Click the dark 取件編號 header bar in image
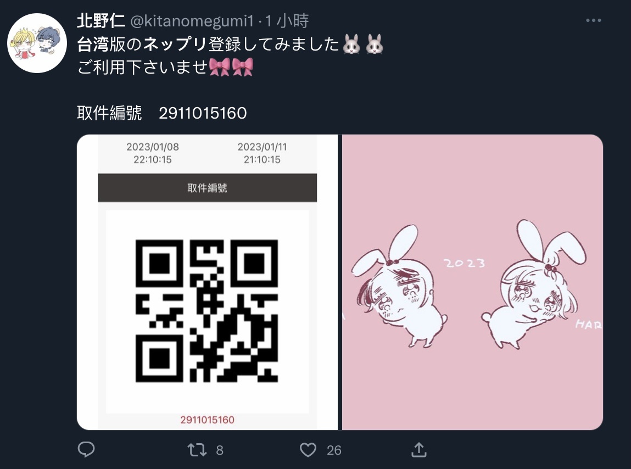Image resolution: width=631 pixels, height=469 pixels. coord(207,188)
